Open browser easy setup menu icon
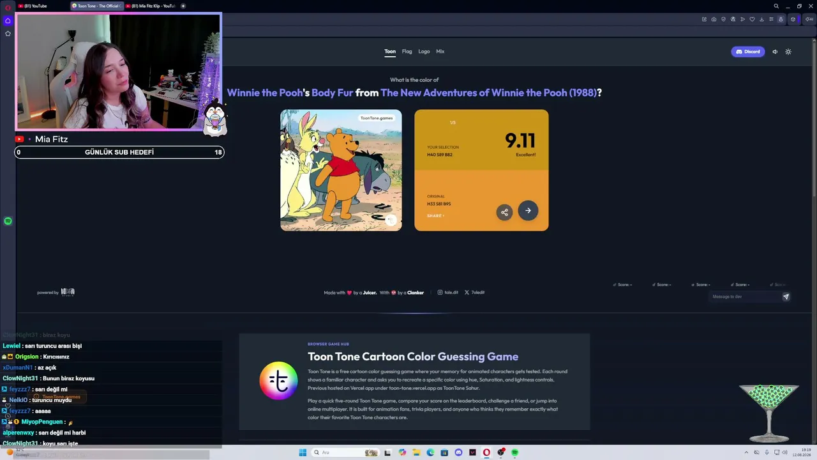This screenshot has height=460, width=817. (x=771, y=19)
